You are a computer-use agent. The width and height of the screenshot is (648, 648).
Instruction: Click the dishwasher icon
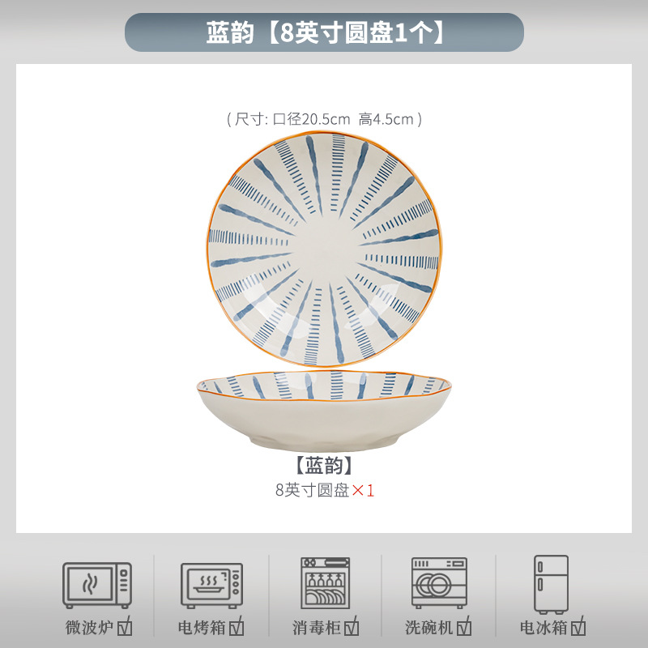coord(439,583)
